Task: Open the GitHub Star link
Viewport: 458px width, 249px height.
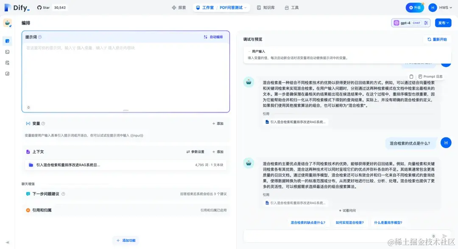Action: (43, 8)
